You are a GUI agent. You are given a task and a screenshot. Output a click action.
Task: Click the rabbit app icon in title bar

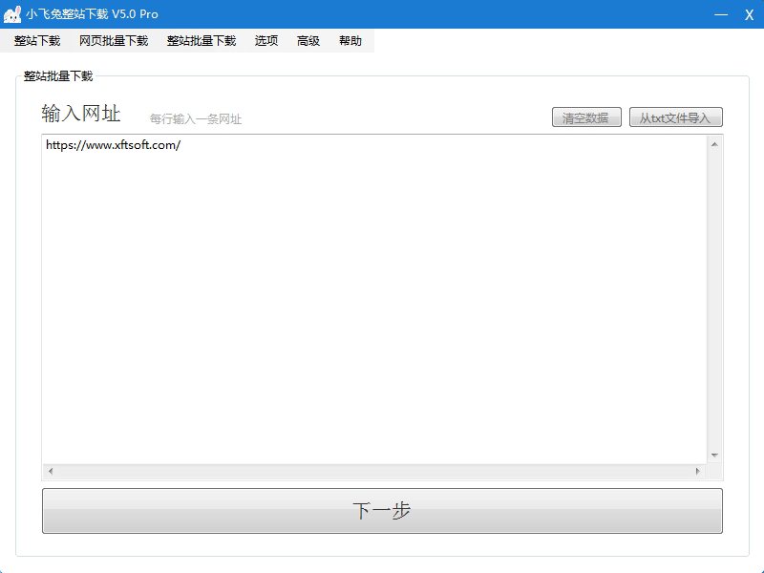tap(13, 14)
